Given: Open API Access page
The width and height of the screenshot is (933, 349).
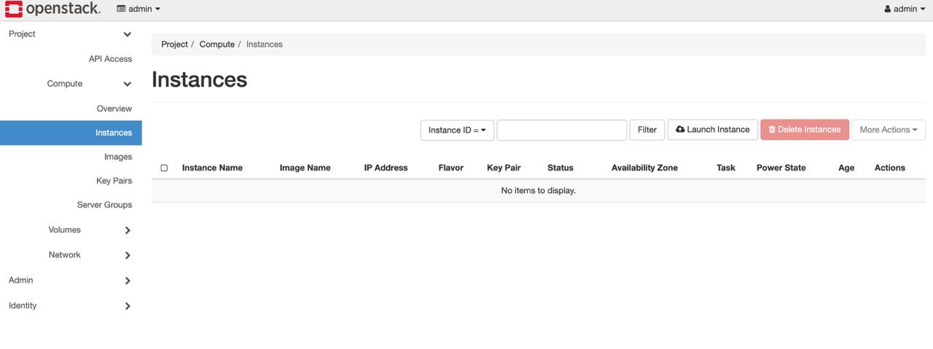Looking at the screenshot, I should (x=110, y=59).
